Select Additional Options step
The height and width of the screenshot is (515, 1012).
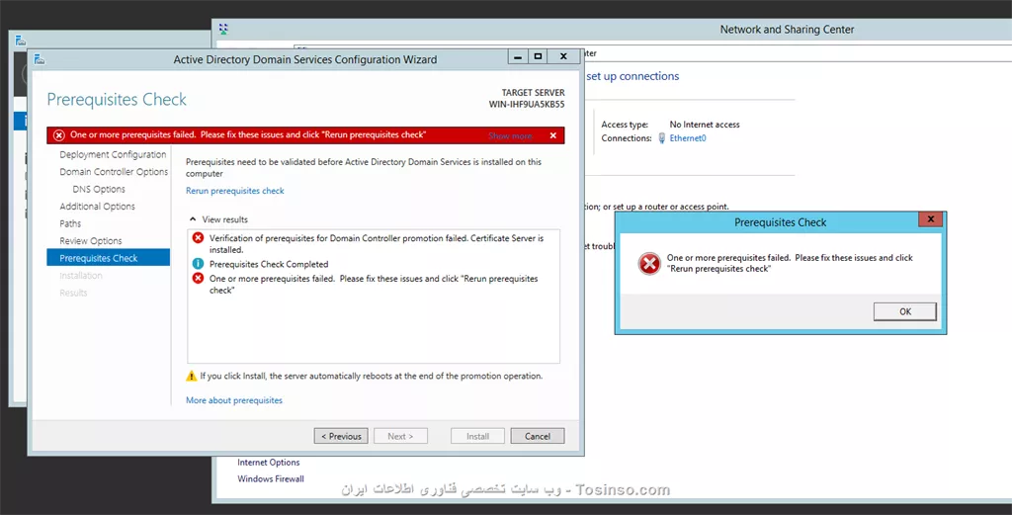click(98, 207)
